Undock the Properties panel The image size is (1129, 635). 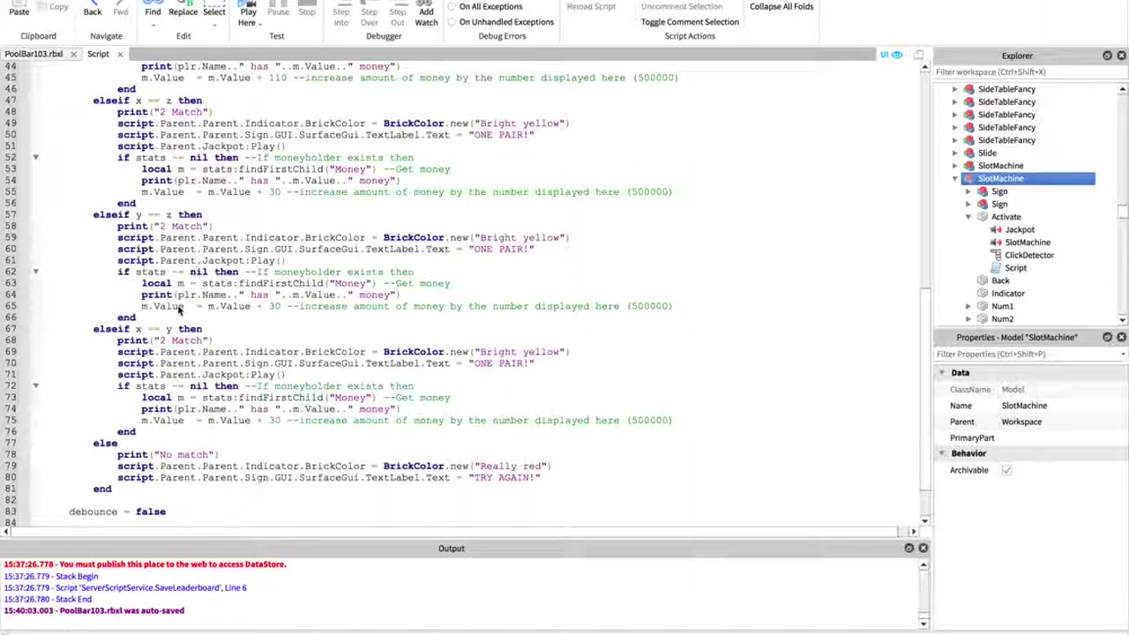point(1107,337)
